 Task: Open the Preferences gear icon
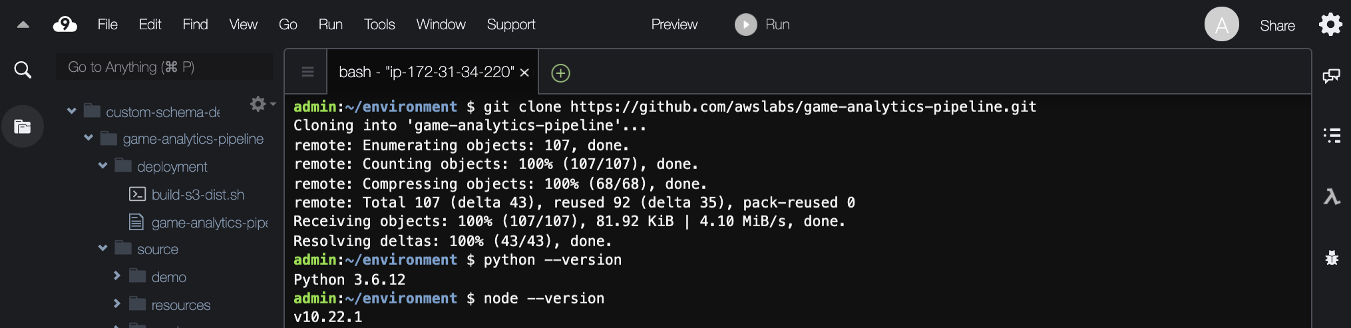(x=1330, y=25)
